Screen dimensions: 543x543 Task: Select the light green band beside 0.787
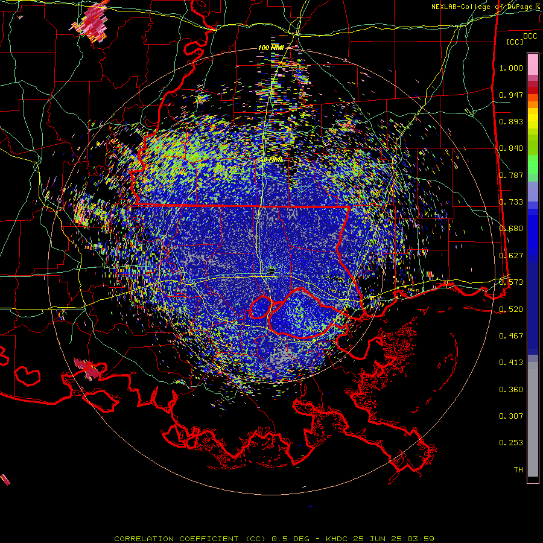(533, 169)
